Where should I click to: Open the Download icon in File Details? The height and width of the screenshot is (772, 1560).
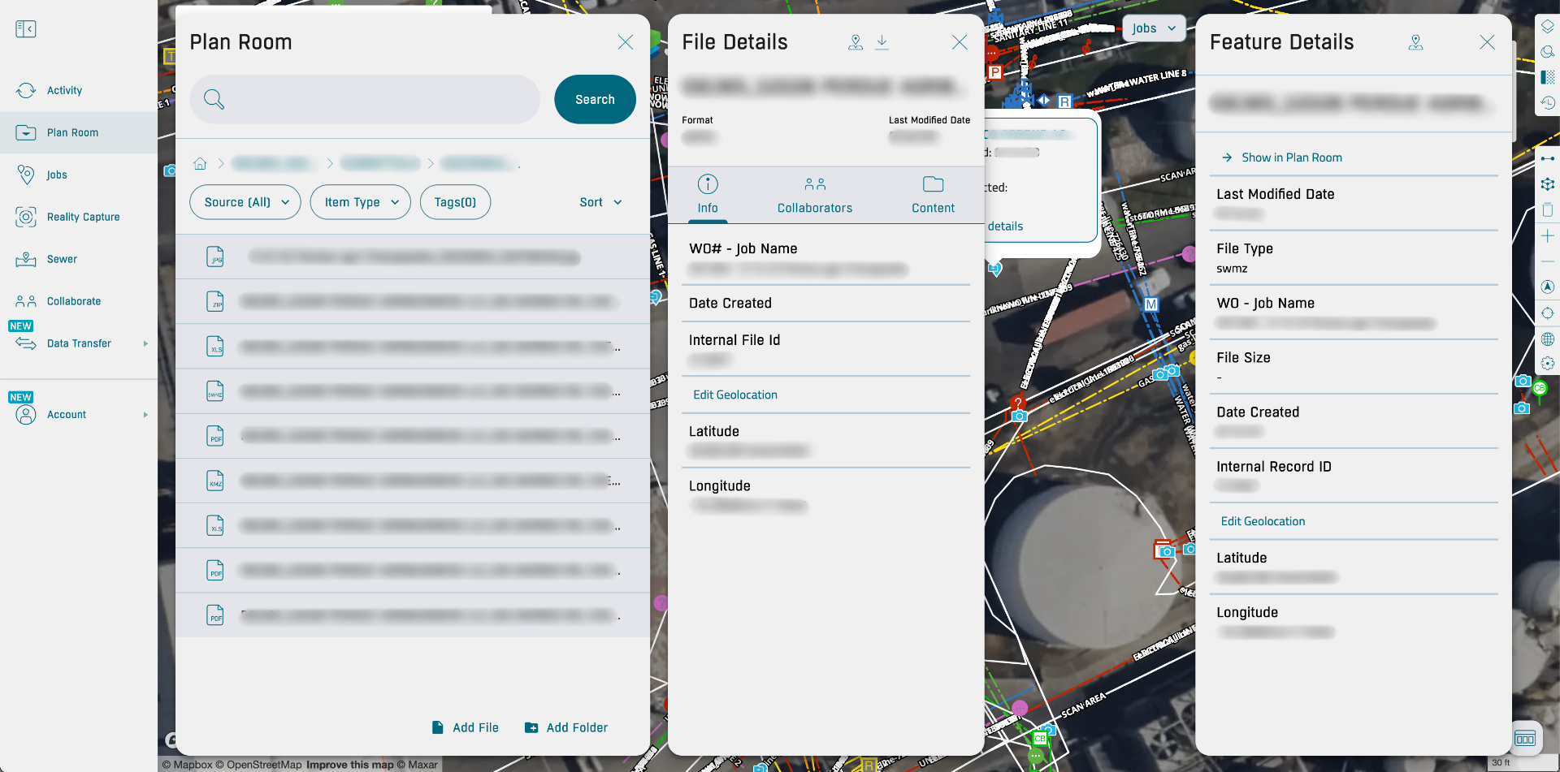(x=882, y=42)
